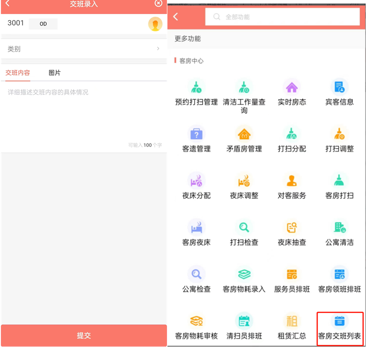Open 客房物耗录入 icon
This screenshot has height=347, width=367.
click(244, 274)
